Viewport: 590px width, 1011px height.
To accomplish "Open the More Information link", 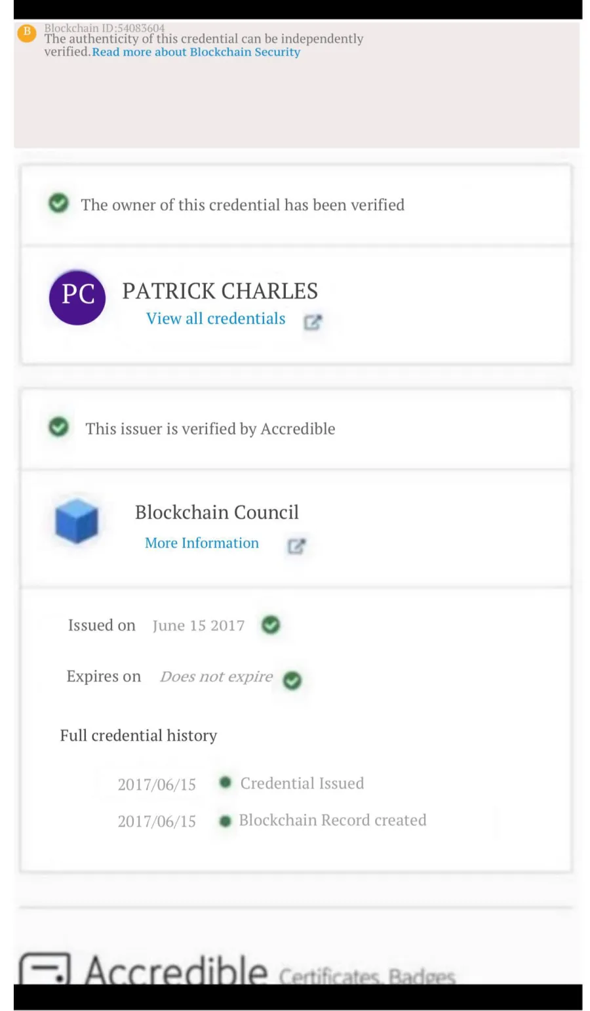I will pyautogui.click(x=202, y=543).
